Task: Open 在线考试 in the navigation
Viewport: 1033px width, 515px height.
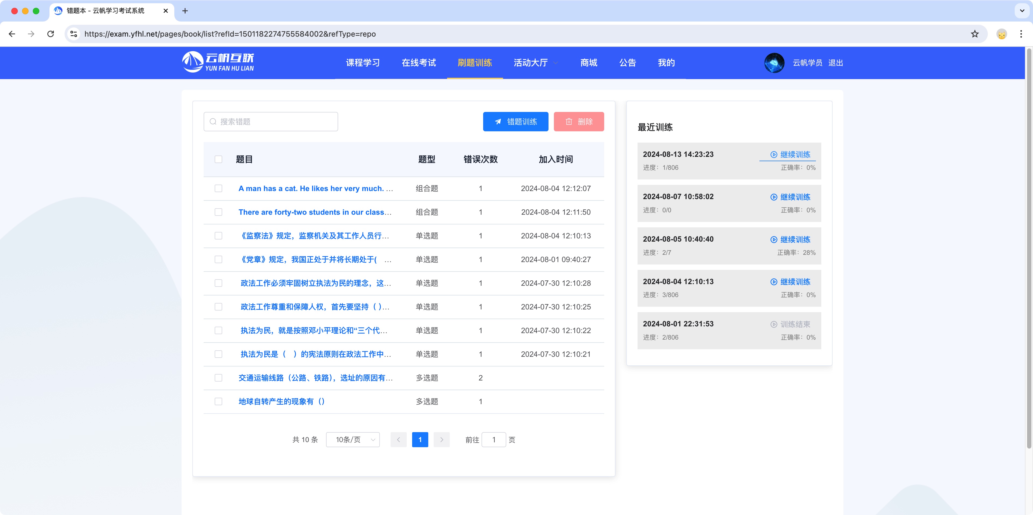Action: click(x=419, y=63)
